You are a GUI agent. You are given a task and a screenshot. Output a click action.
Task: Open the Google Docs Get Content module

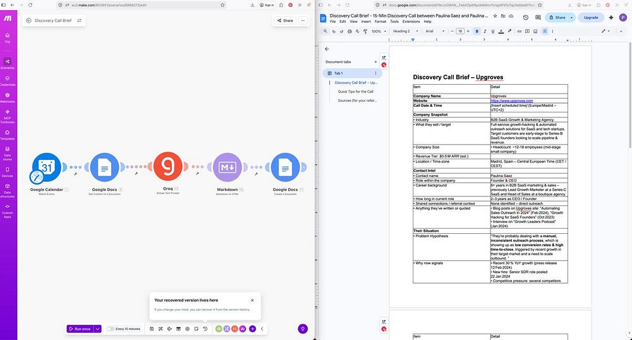pyautogui.click(x=104, y=167)
